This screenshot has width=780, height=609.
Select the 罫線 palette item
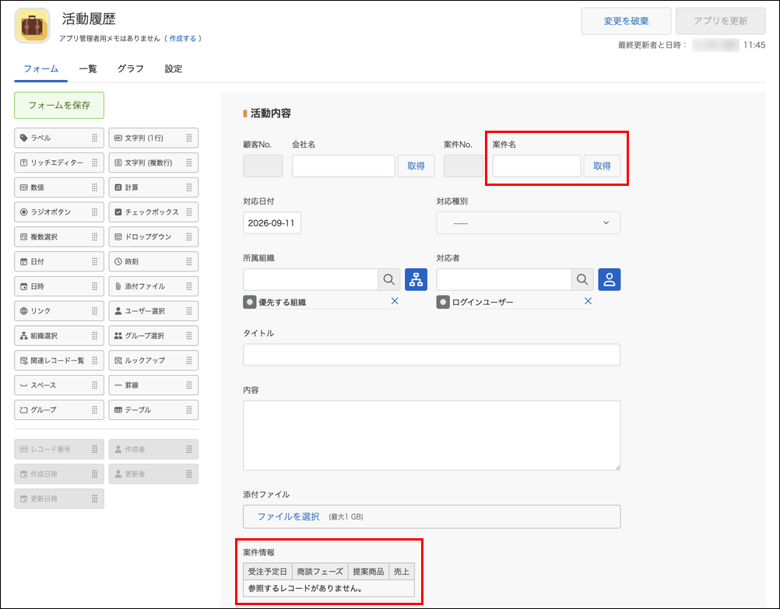(x=153, y=385)
